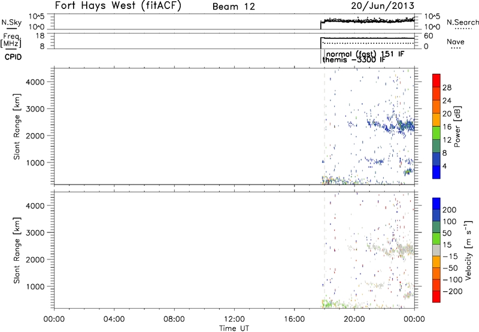
Task: Click the red bottom segment of Velocity colorbar
Action: click(x=436, y=297)
